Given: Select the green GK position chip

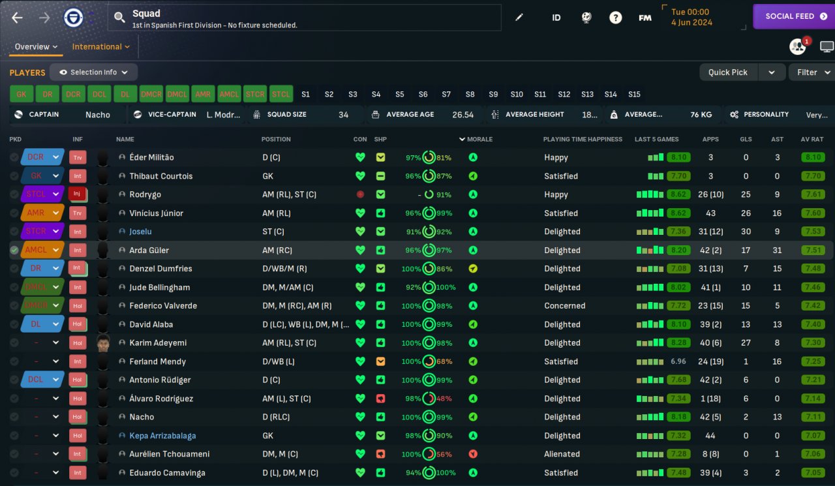Looking at the screenshot, I should pyautogui.click(x=21, y=95).
